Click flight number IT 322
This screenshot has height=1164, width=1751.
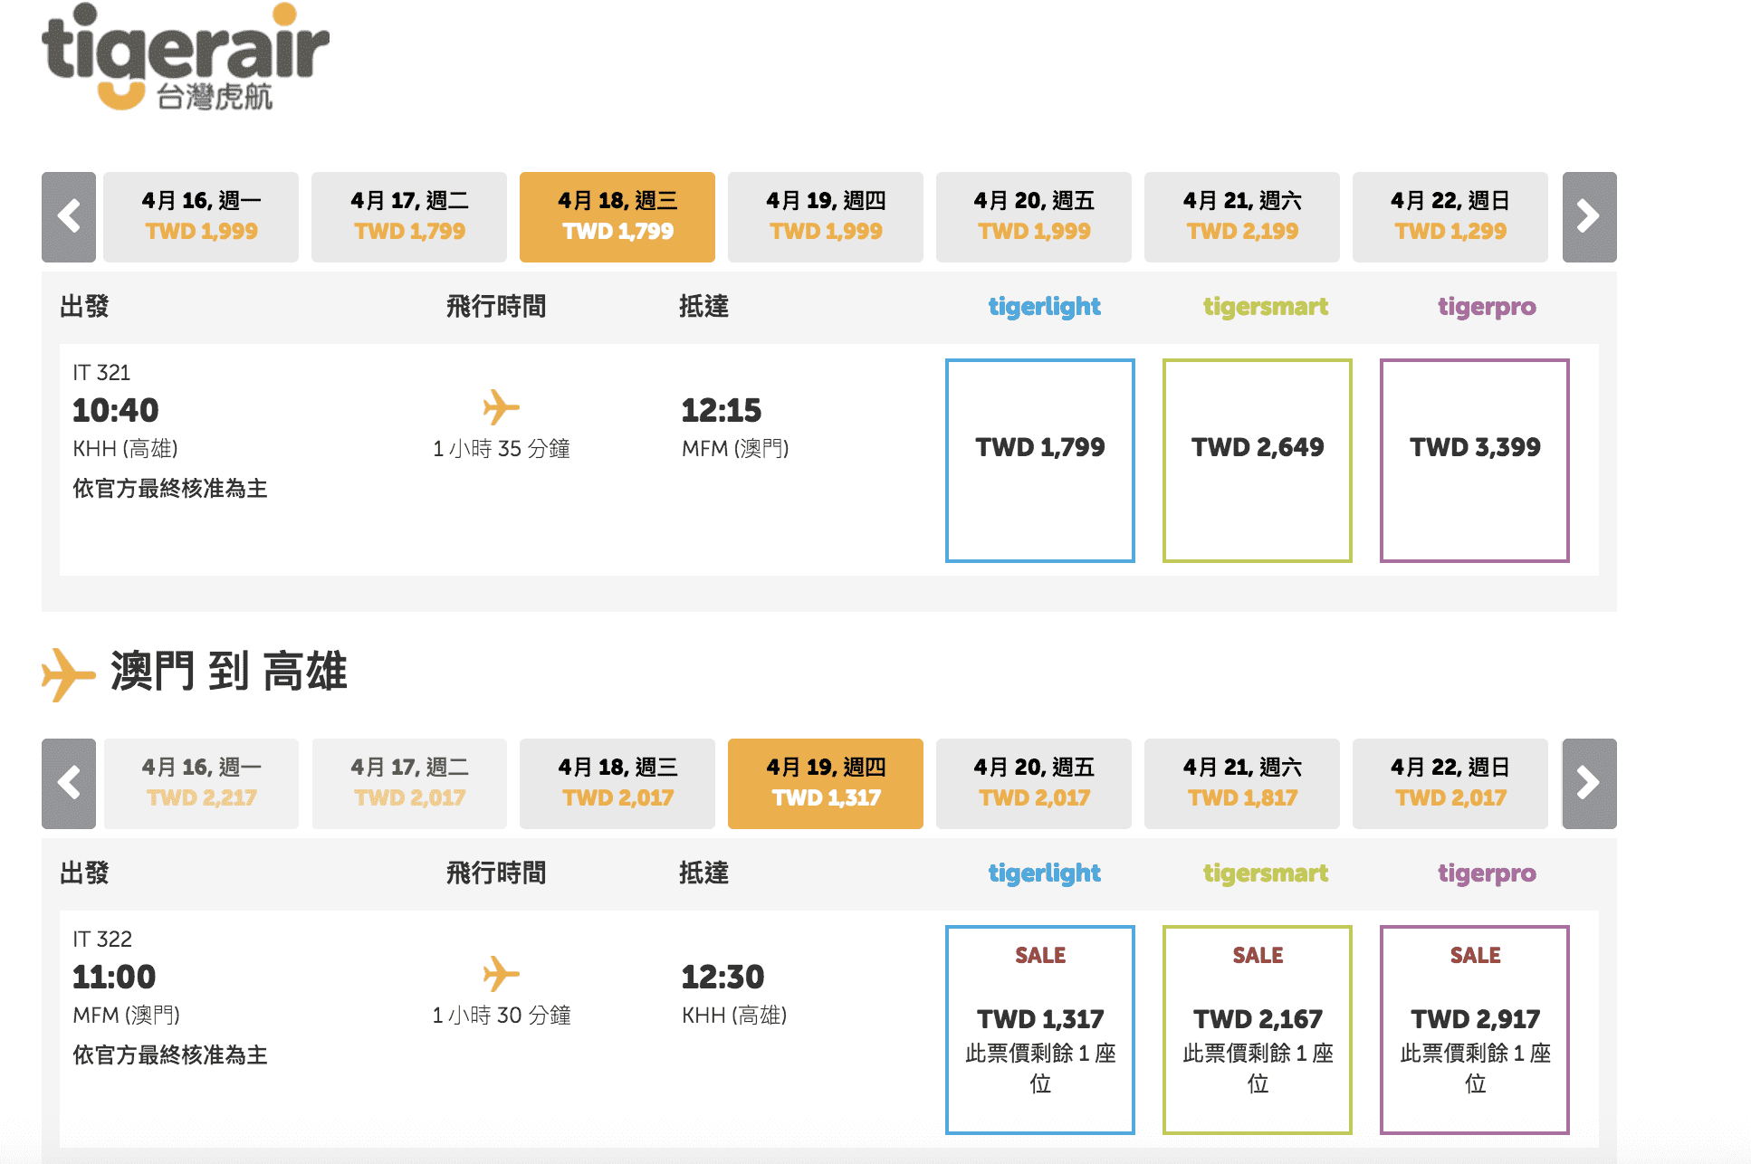point(102,940)
